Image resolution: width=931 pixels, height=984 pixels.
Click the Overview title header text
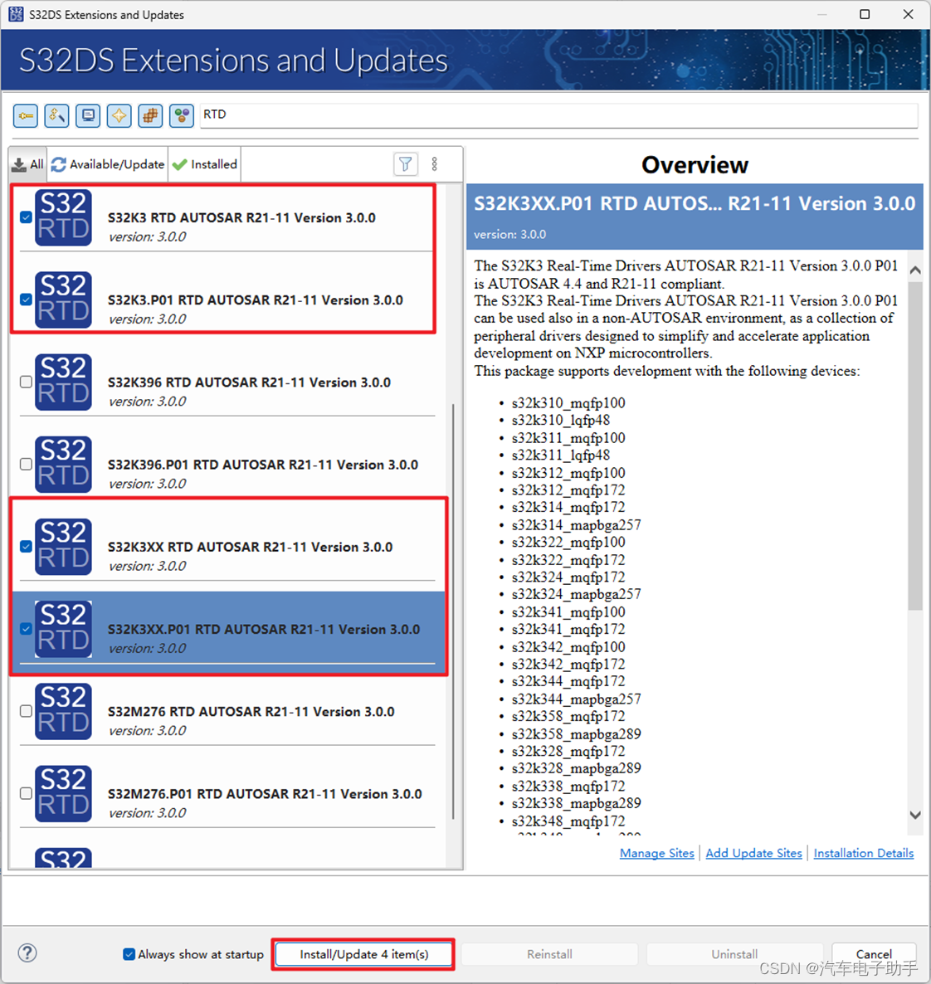tap(695, 165)
